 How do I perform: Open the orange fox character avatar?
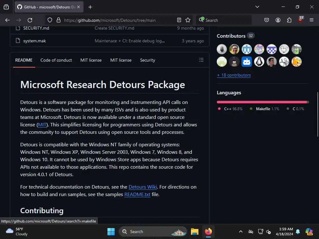[297, 62]
